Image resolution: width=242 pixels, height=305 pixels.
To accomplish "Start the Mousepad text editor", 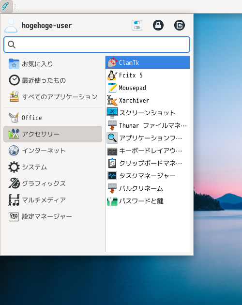I will (x=148, y=88).
